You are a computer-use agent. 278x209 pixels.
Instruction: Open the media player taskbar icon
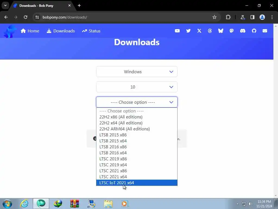tap(125, 204)
